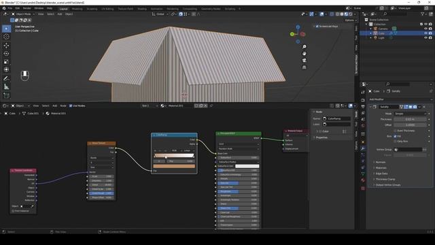Viewport: 435px width, 245px height.
Task: Open Global transform orientation dropdown
Action: point(160,14)
